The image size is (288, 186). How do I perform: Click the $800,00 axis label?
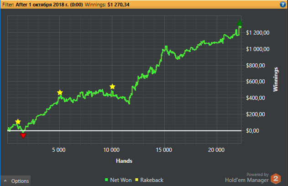point(256,66)
